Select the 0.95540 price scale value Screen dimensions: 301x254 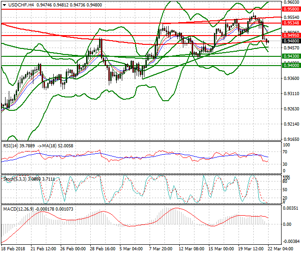[291, 17]
